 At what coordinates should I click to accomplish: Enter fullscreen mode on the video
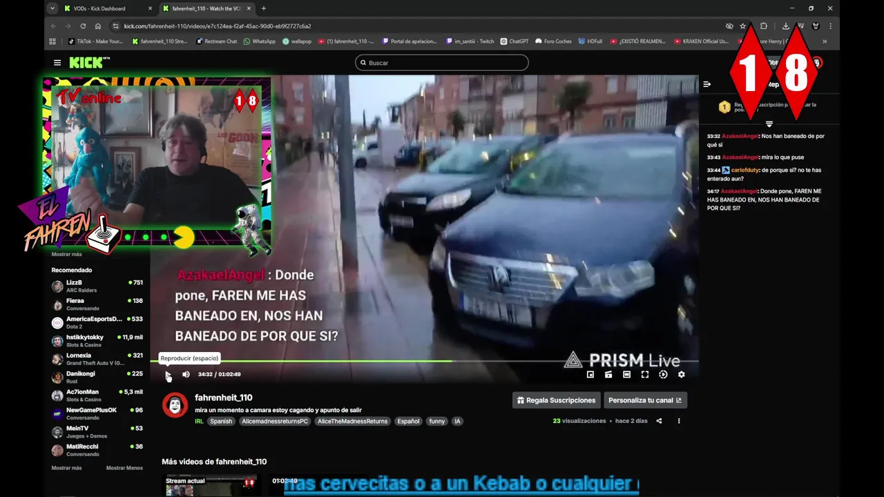[x=644, y=374]
